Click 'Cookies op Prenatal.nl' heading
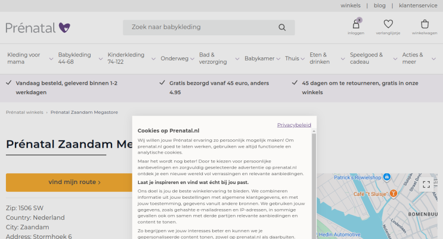The image size is (443, 239). click(168, 131)
